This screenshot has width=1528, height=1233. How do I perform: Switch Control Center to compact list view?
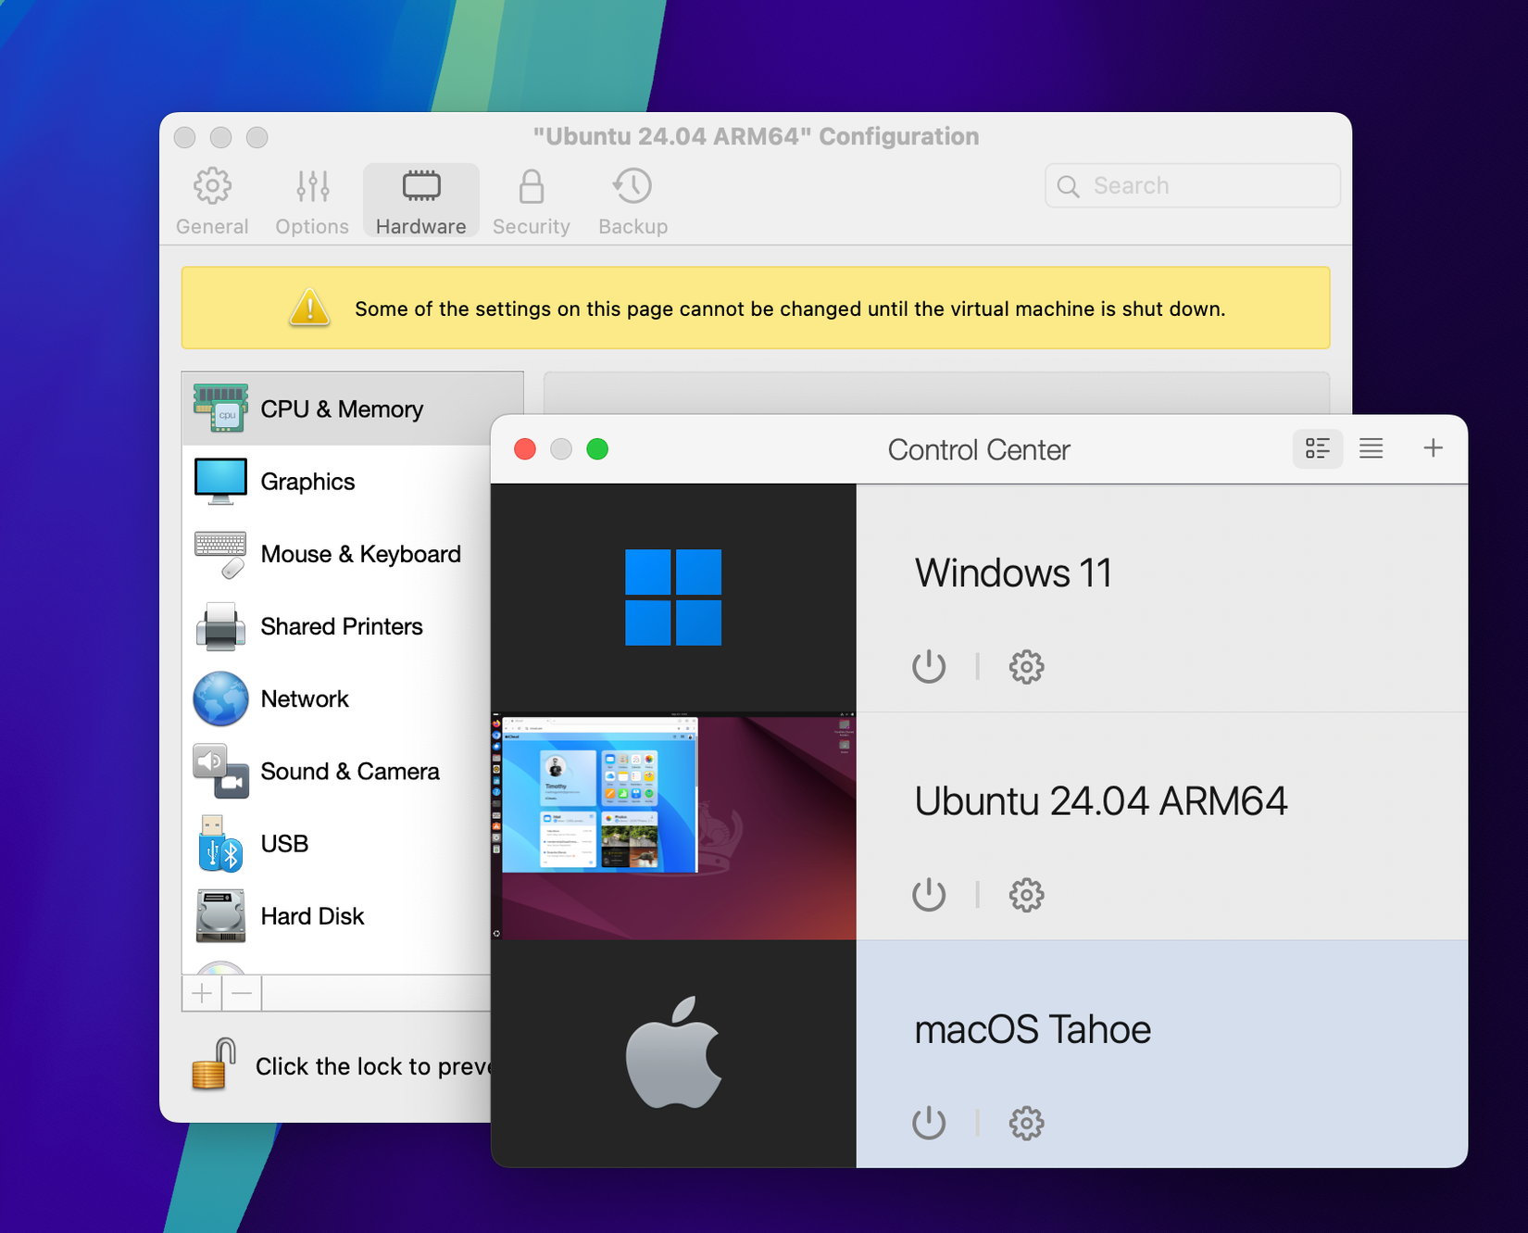pyautogui.click(x=1371, y=448)
